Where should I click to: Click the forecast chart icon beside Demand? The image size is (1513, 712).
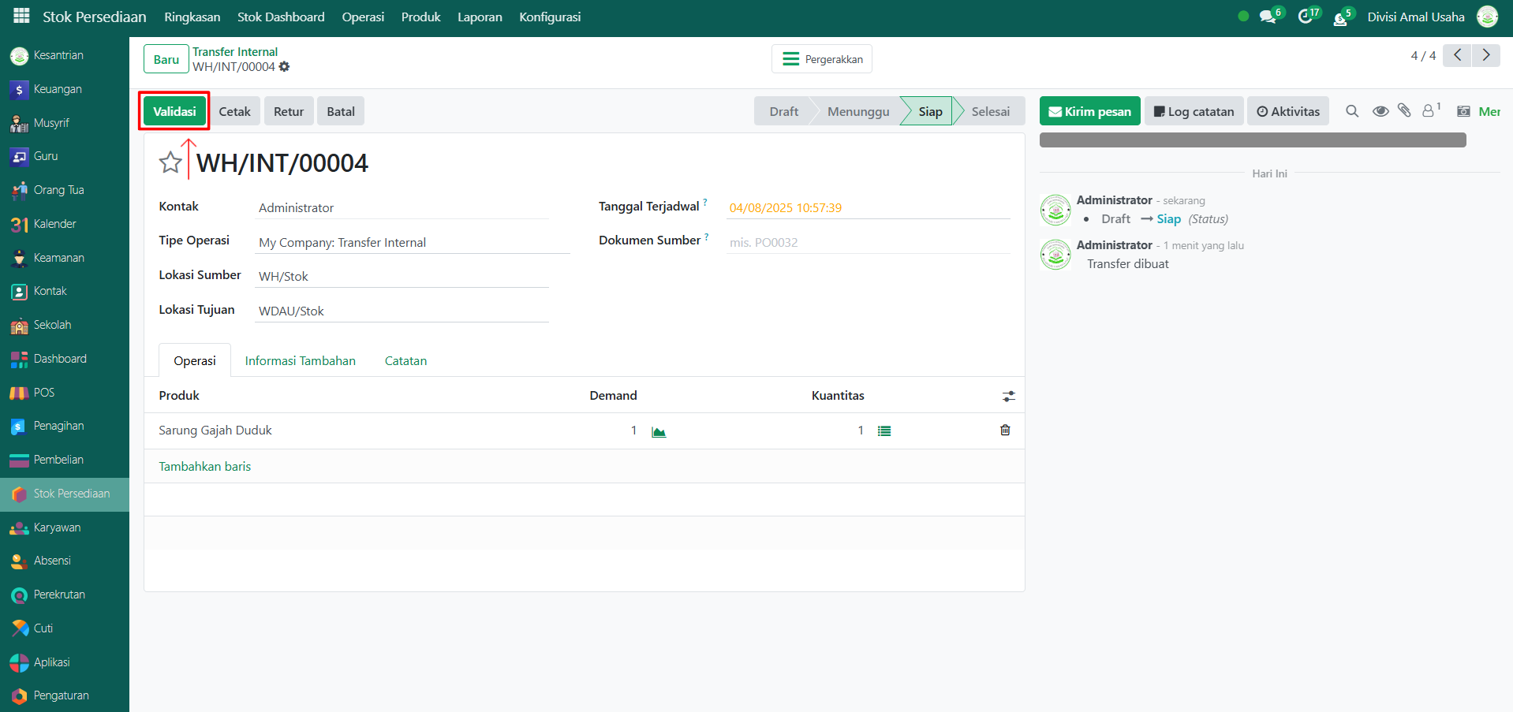(659, 431)
